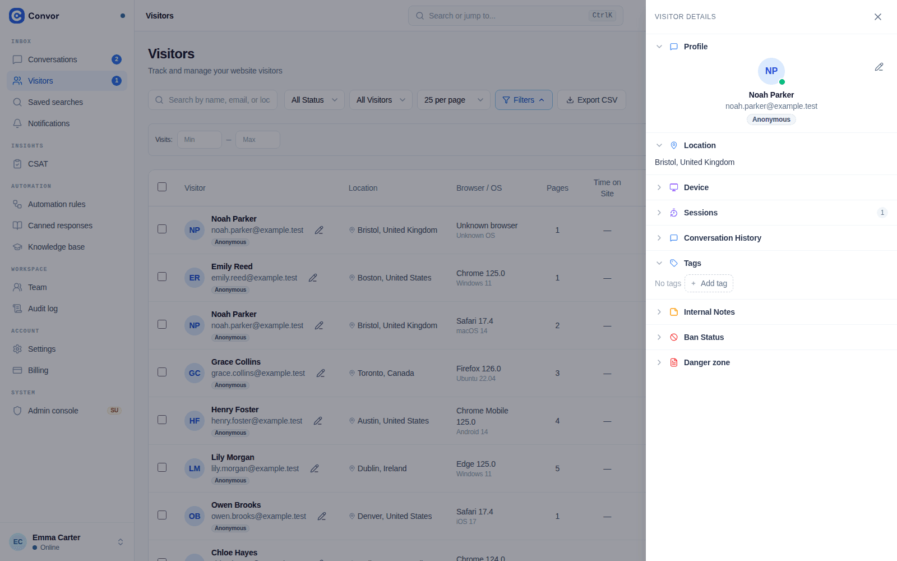Click the Convor logo icon
This screenshot has height=561, width=897.
coord(17,16)
